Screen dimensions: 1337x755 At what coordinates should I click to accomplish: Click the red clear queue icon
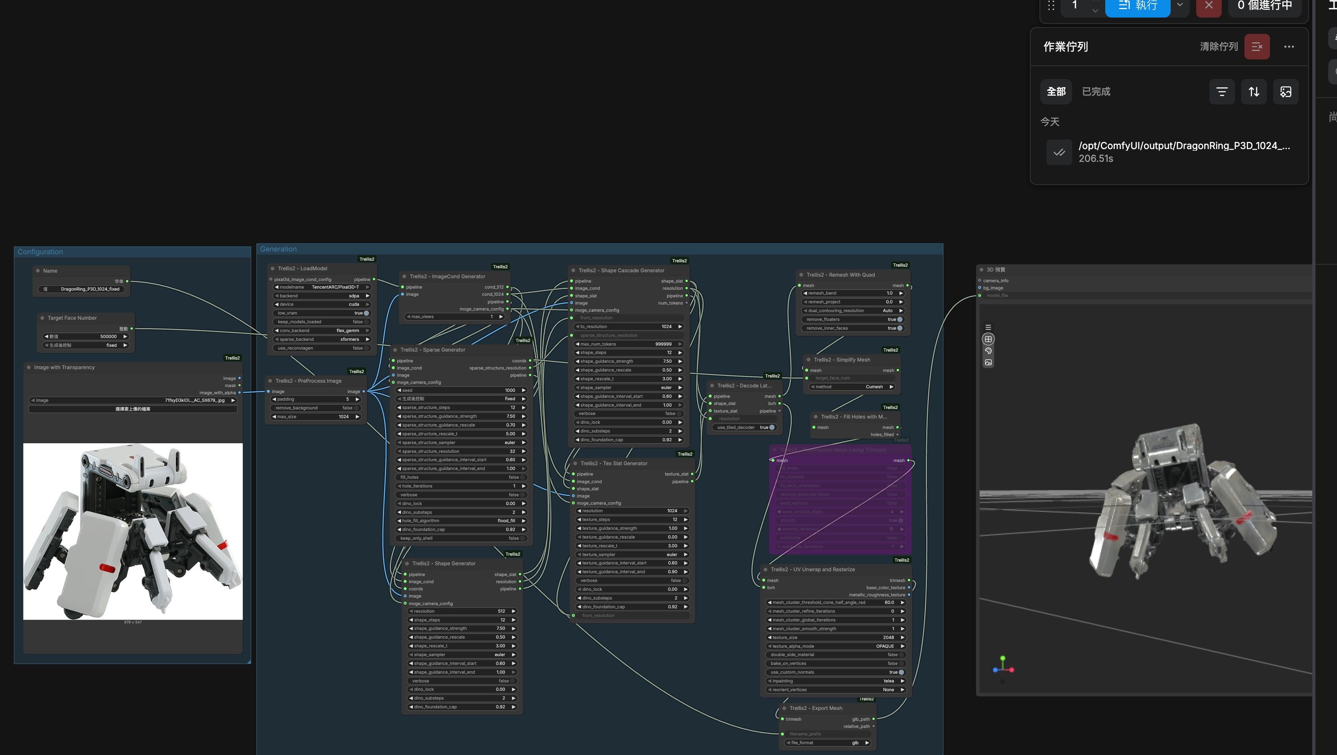pyautogui.click(x=1256, y=47)
